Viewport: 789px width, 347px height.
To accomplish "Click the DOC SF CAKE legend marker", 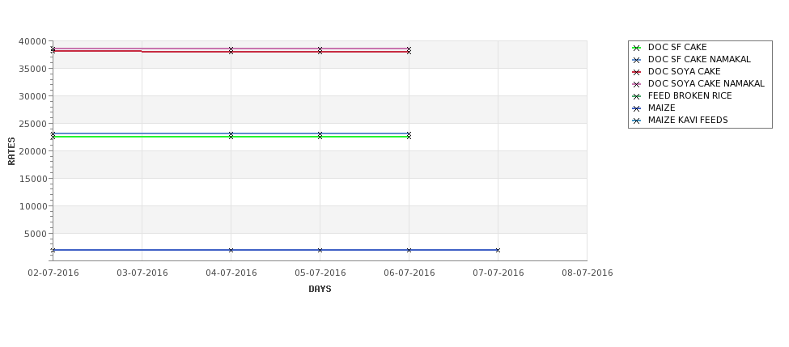I will click(x=637, y=48).
